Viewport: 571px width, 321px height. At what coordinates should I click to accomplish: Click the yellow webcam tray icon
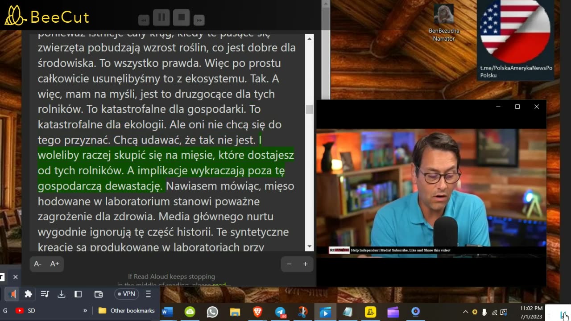pyautogui.click(x=475, y=312)
